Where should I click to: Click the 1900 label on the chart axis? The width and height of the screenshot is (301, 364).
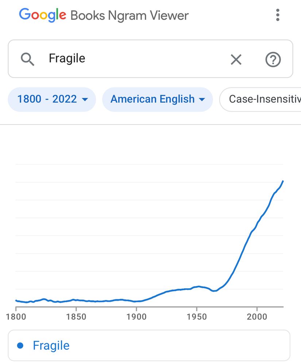point(136,316)
